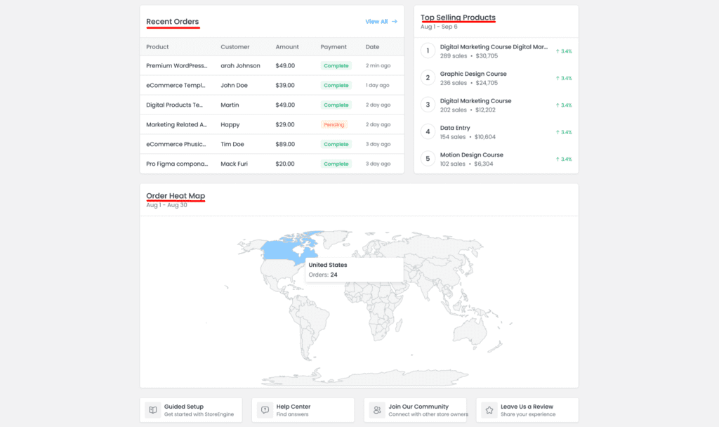Click the Help Center chat bubble icon
719x427 pixels.
coord(265,409)
